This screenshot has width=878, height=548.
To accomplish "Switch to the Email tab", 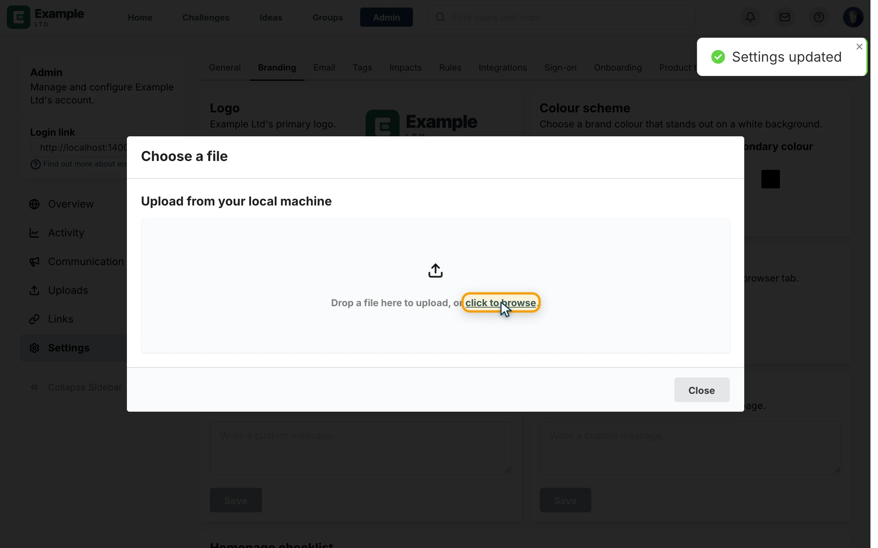I will tap(324, 68).
